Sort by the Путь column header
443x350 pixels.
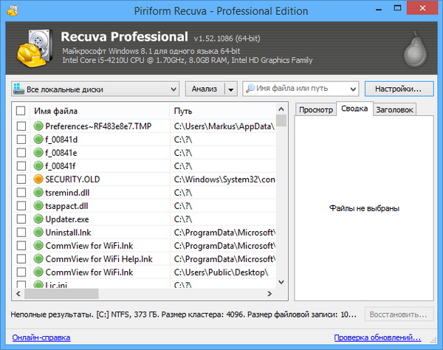pyautogui.click(x=221, y=111)
